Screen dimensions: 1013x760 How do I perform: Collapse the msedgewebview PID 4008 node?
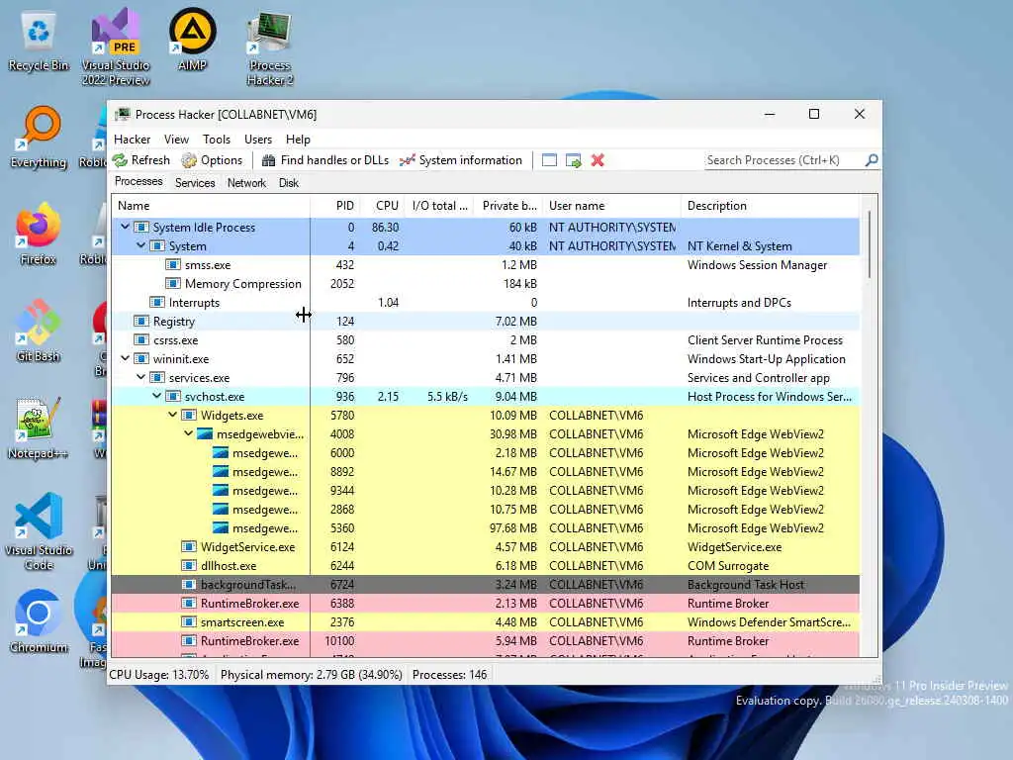pos(189,433)
